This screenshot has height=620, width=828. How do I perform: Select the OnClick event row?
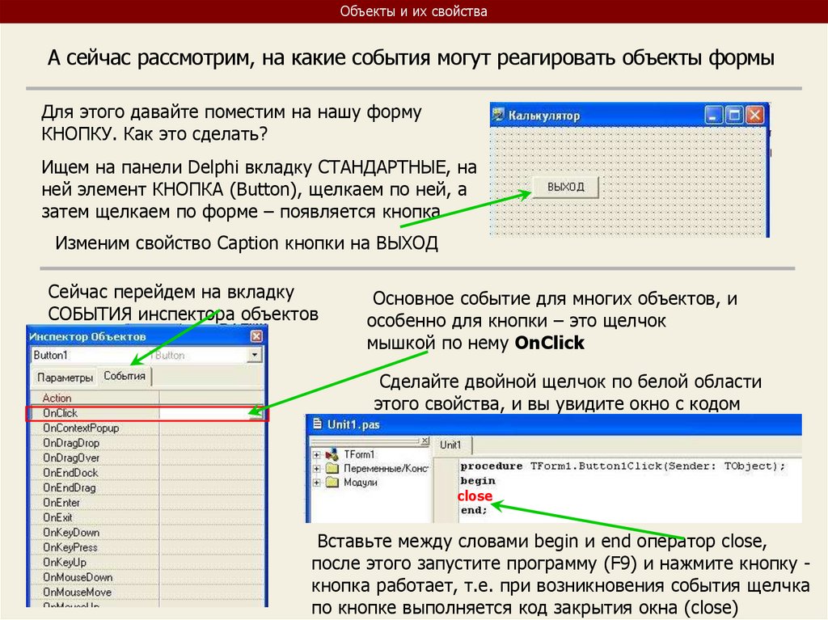[x=147, y=413]
